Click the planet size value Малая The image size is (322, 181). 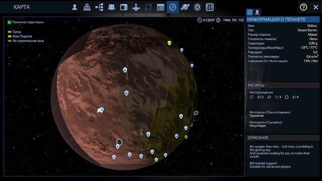(312, 35)
